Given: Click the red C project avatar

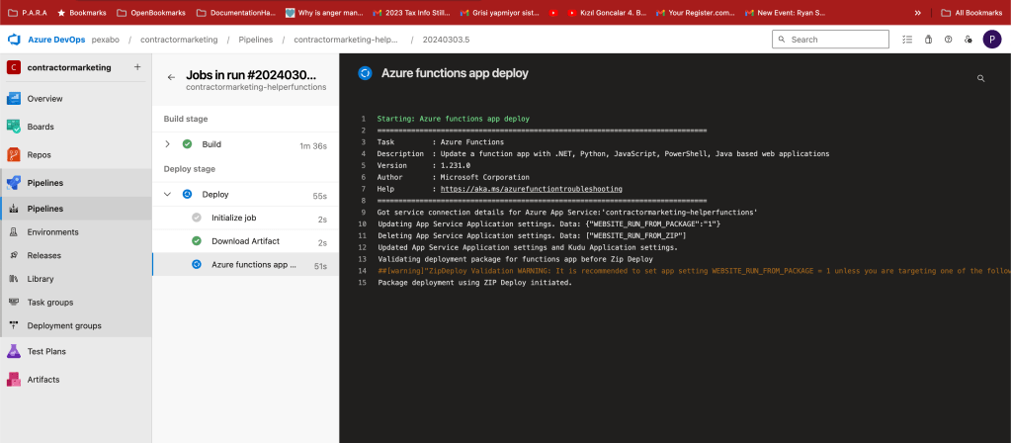Looking at the screenshot, I should [x=14, y=67].
